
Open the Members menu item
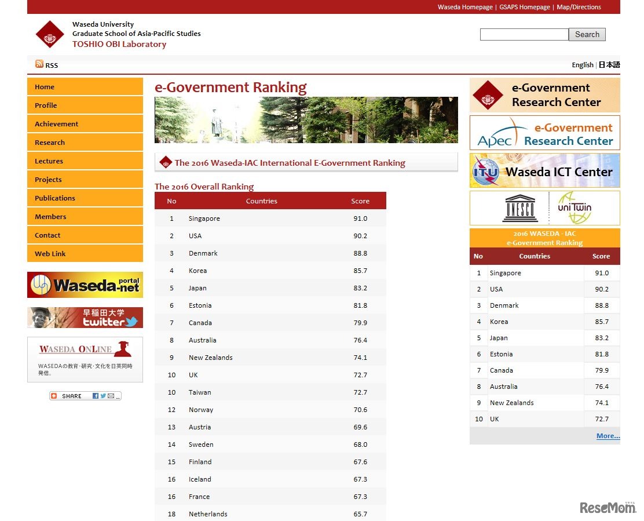click(85, 216)
